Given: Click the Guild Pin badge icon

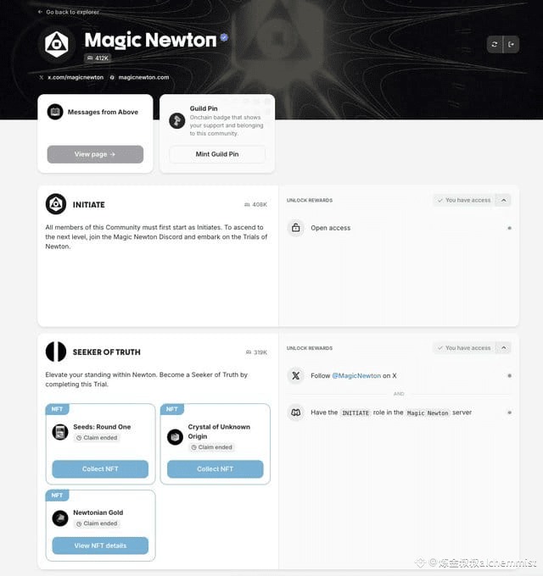Looking at the screenshot, I should [177, 120].
